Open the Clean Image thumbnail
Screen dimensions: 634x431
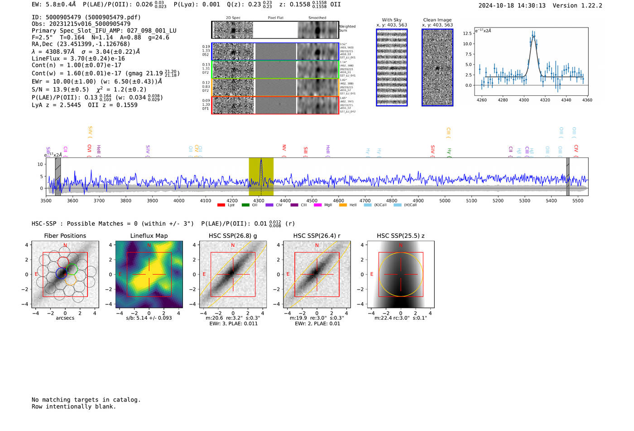pos(437,67)
